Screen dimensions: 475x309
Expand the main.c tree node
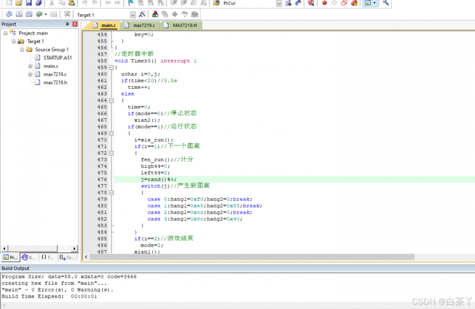point(30,66)
